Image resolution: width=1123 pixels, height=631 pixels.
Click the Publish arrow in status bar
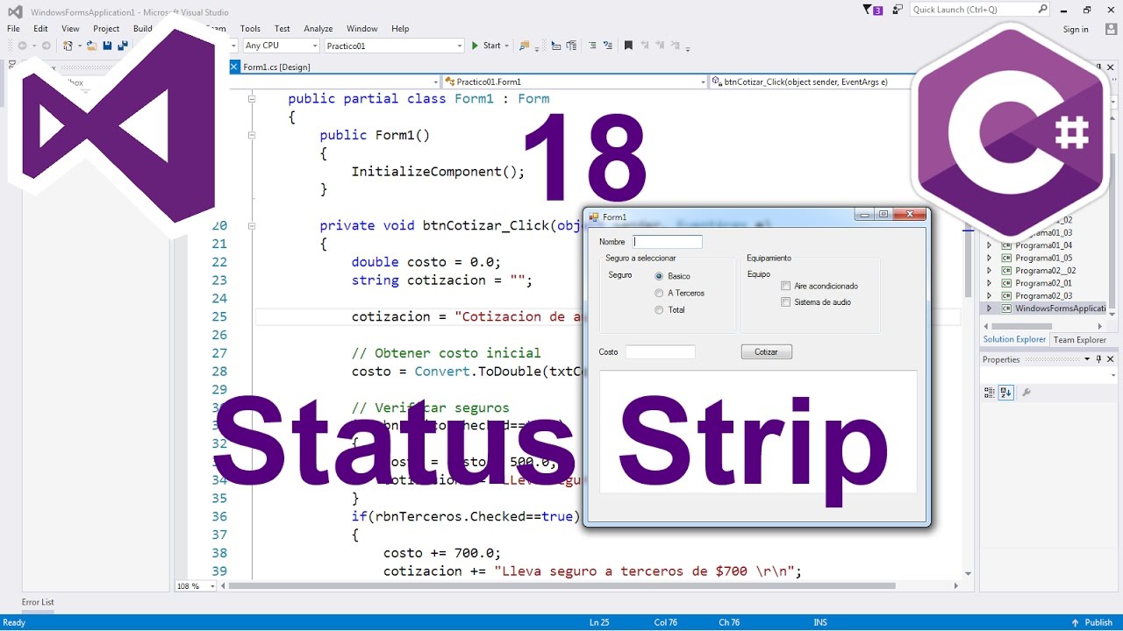[x=1076, y=622]
